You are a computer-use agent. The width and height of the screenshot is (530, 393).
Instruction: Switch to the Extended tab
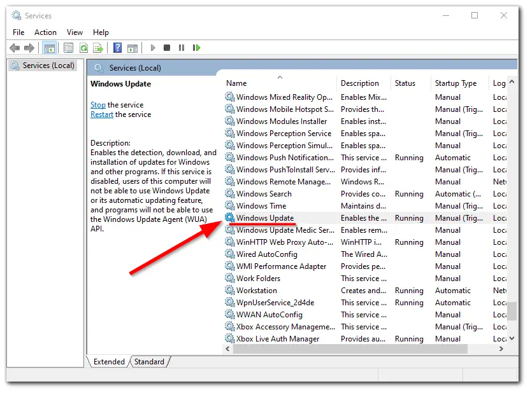[109, 362]
